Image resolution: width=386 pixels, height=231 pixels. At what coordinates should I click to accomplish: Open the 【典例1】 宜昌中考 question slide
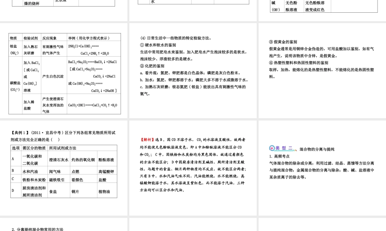(x=64, y=168)
